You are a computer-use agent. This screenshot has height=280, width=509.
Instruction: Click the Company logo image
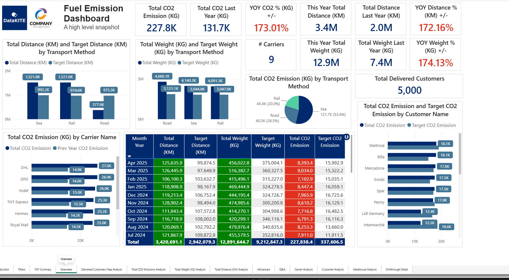(41, 18)
